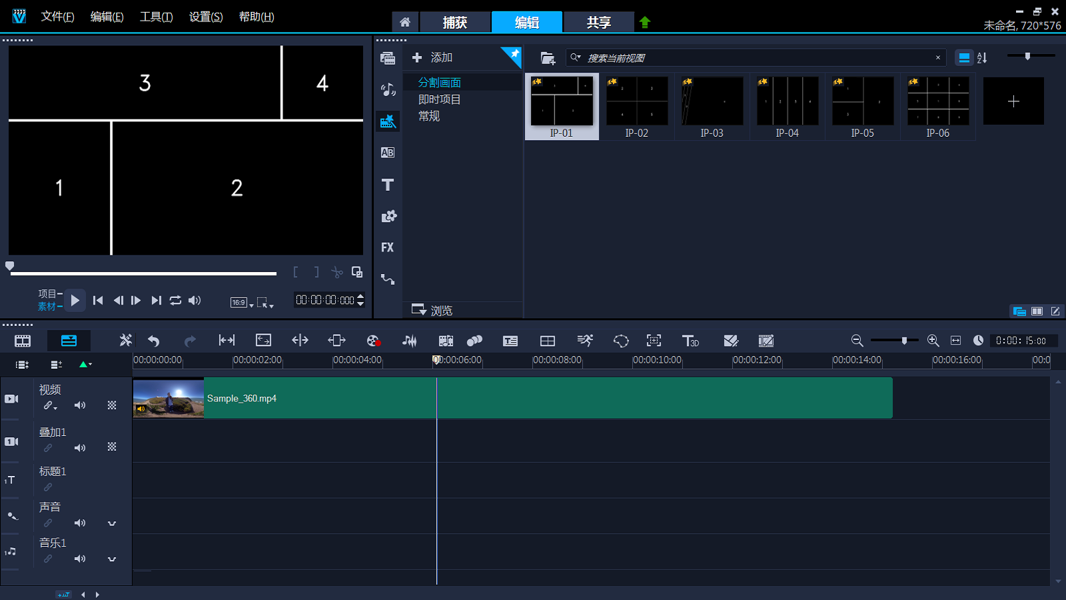This screenshot has width=1066, height=600.
Task: Click the Undo arrow in timeline toolbar
Action: tap(154, 341)
